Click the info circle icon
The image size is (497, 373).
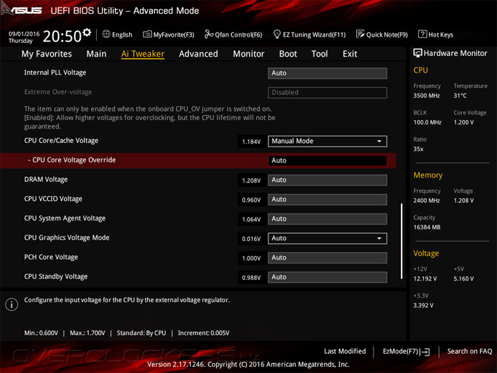12,305
